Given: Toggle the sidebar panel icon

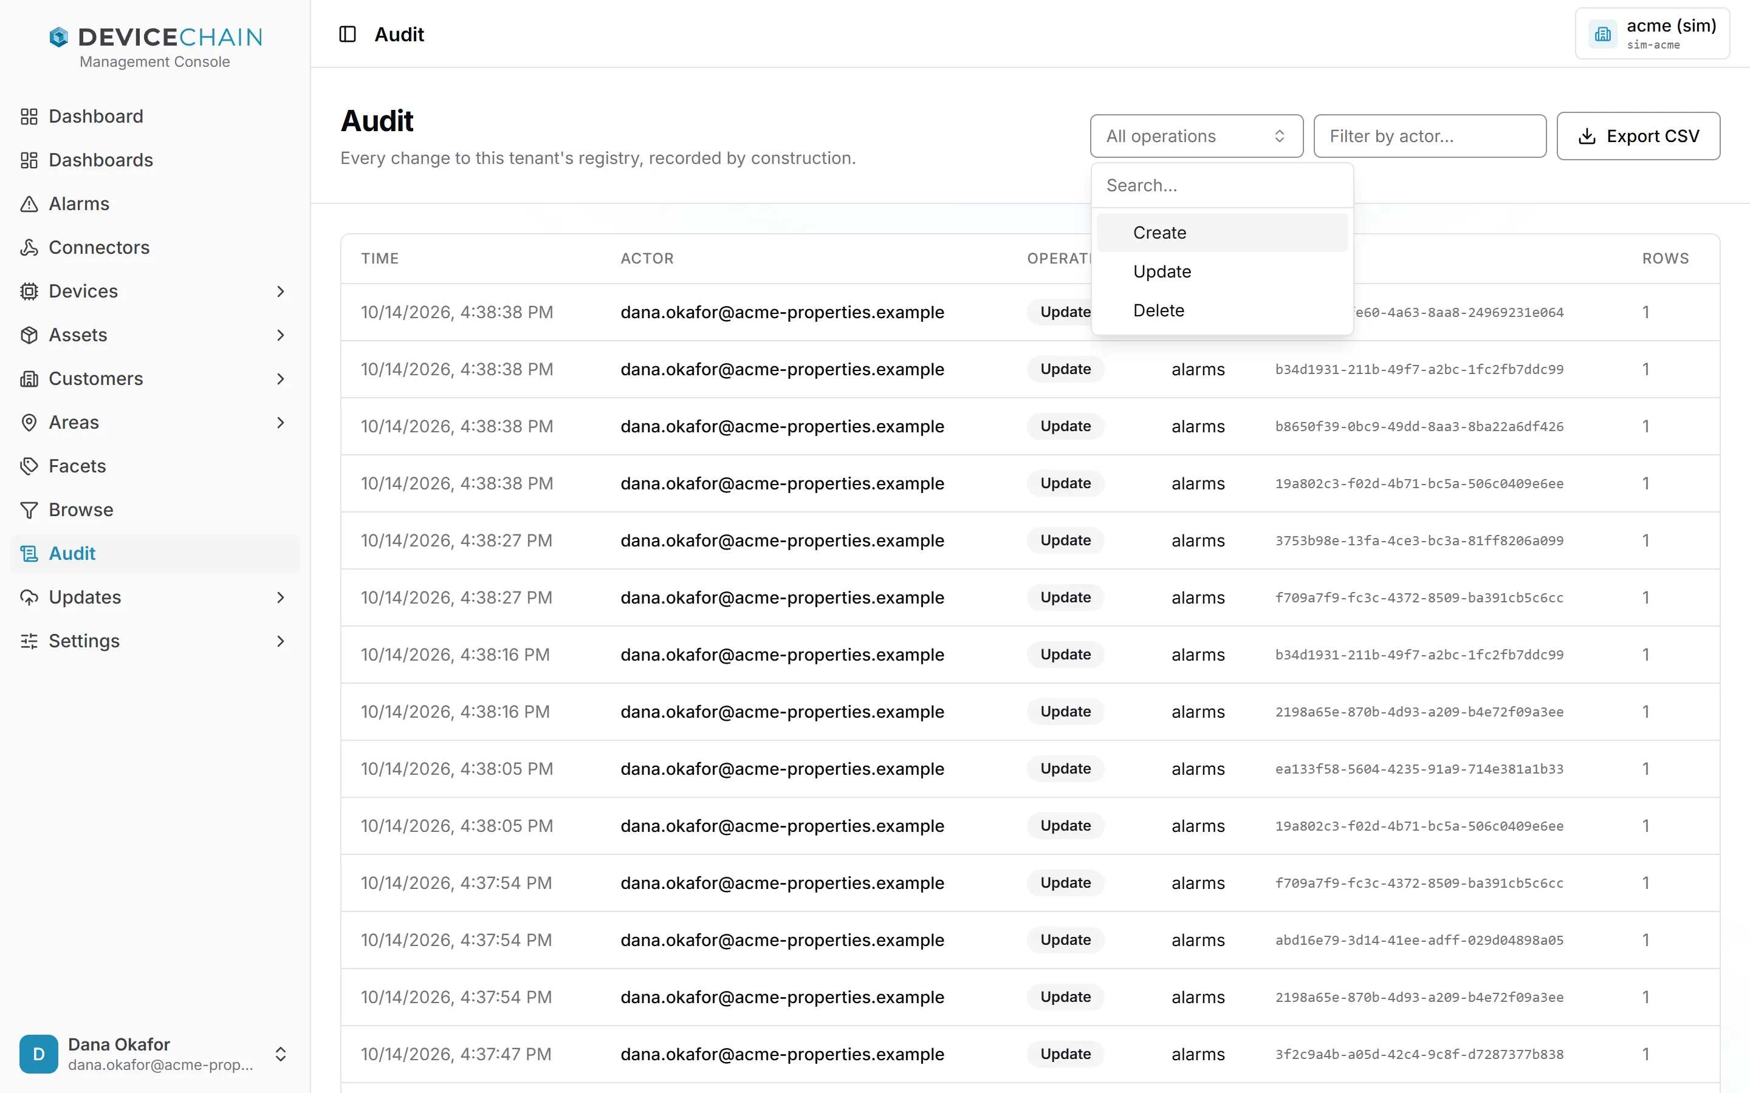Looking at the screenshot, I should click(x=348, y=34).
